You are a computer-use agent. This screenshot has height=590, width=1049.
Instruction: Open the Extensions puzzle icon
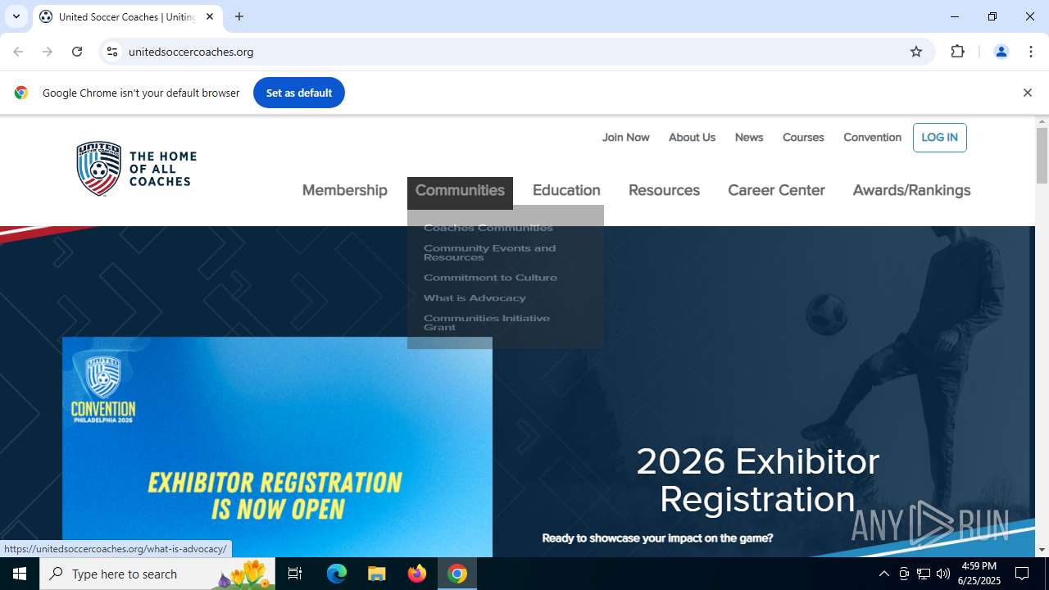pyautogui.click(x=957, y=52)
